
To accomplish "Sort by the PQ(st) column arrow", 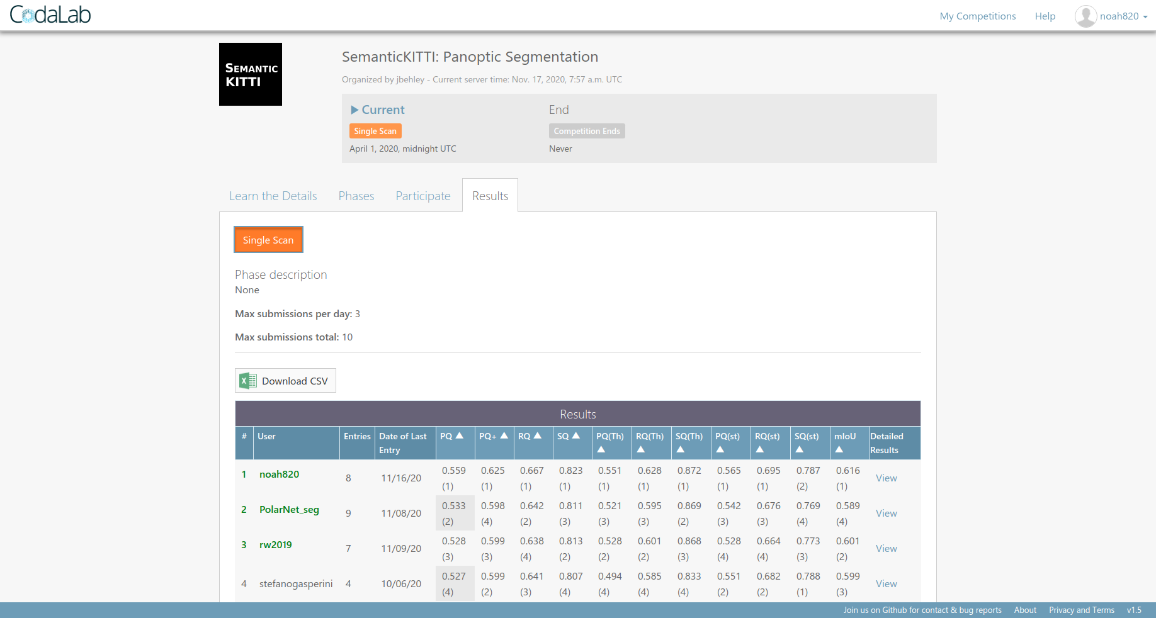I will point(720,449).
